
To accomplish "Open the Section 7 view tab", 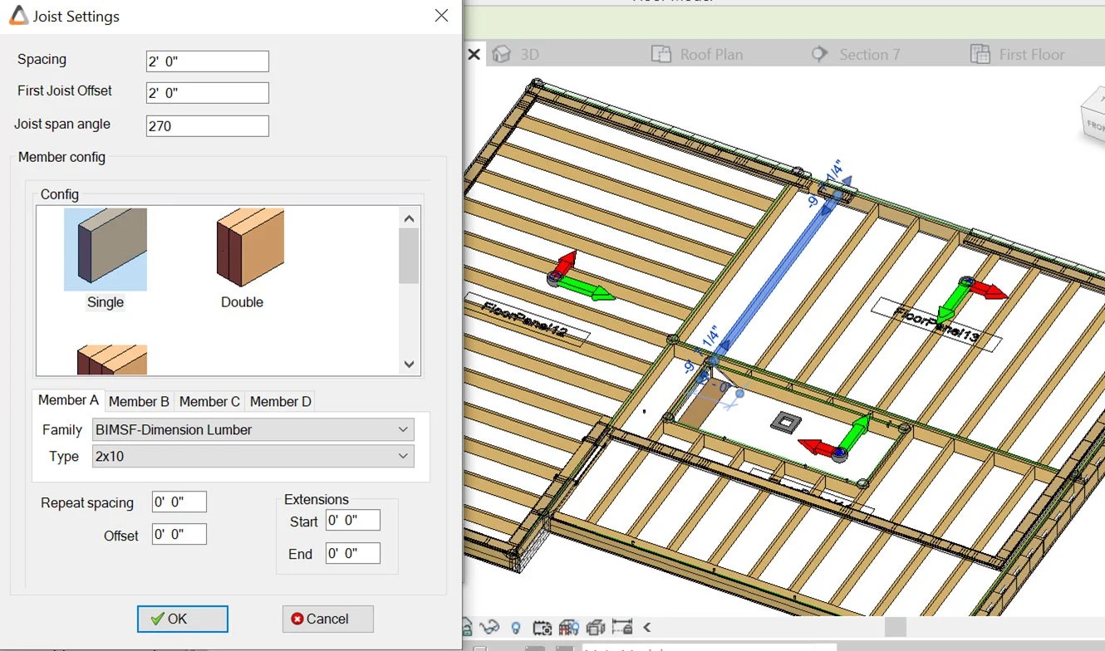I will (x=869, y=53).
